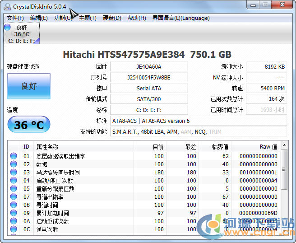This screenshot has height=243, width=296.
Task: Click the disk tab's blue health orb
Action: [x=7, y=28]
